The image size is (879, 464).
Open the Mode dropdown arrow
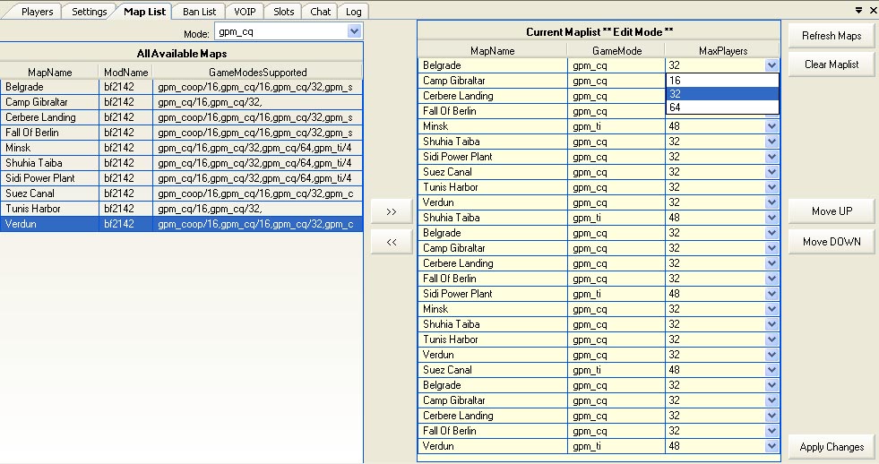354,31
